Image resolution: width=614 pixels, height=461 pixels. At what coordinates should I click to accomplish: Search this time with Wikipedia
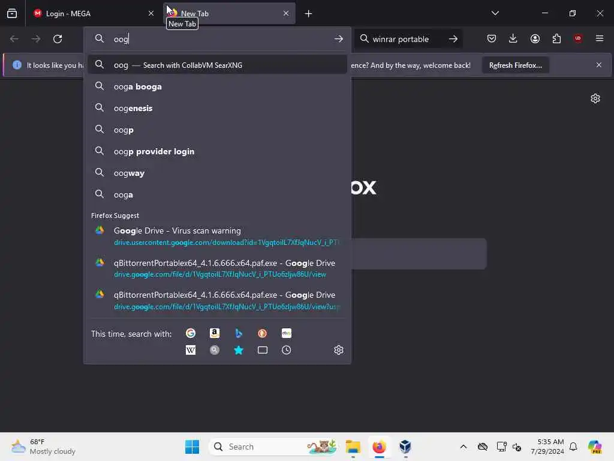coord(191,350)
